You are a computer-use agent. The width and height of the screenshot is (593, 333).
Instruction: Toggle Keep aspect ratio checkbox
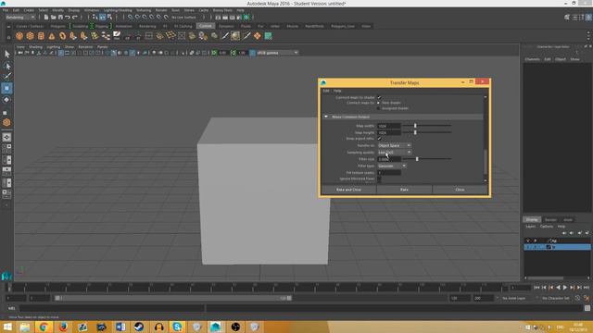(x=379, y=139)
